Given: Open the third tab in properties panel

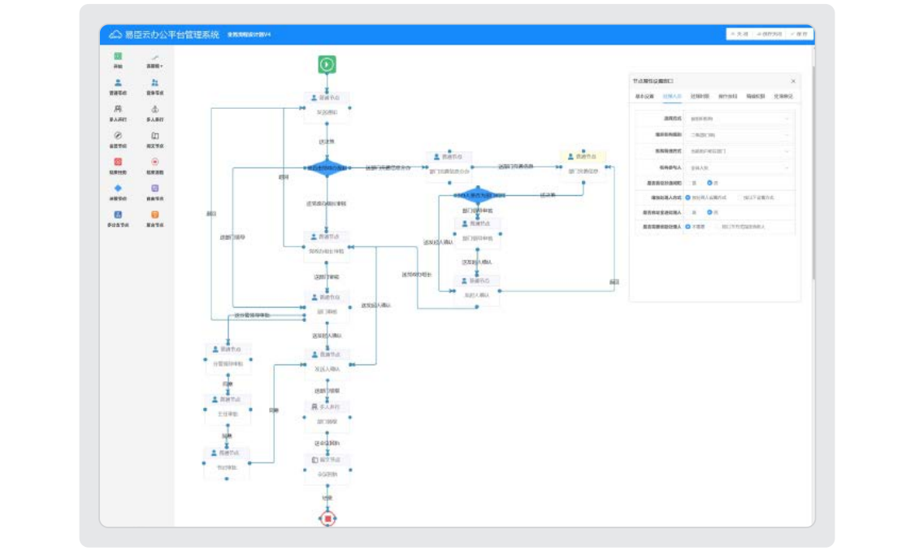Looking at the screenshot, I should tap(699, 97).
